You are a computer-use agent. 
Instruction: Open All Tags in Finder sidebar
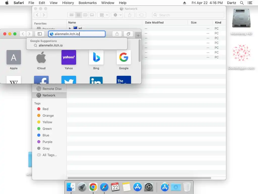[49, 155]
